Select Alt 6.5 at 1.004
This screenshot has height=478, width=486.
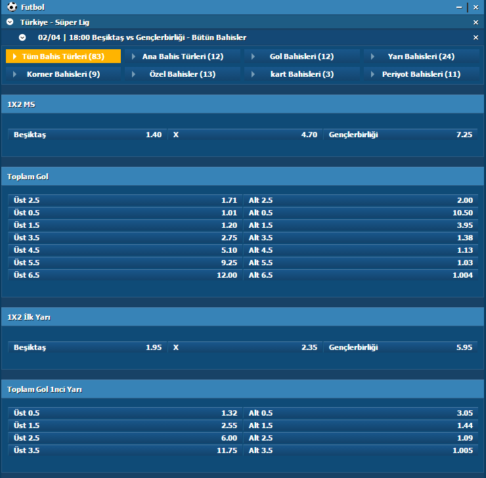[361, 274]
